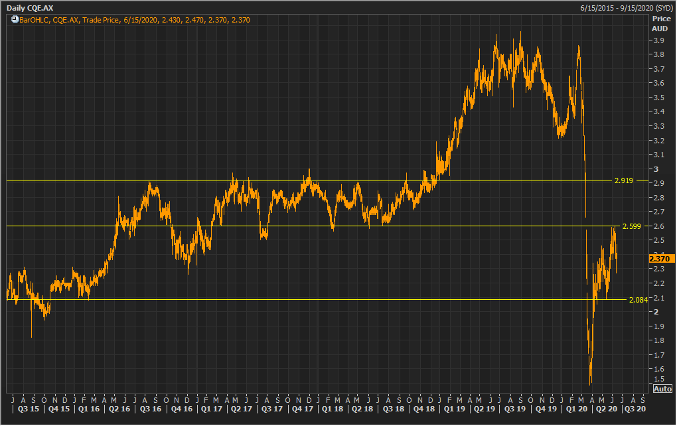Image resolution: width=677 pixels, height=426 pixels.
Task: Click the Q4 17 quarter label
Action: tap(302, 409)
